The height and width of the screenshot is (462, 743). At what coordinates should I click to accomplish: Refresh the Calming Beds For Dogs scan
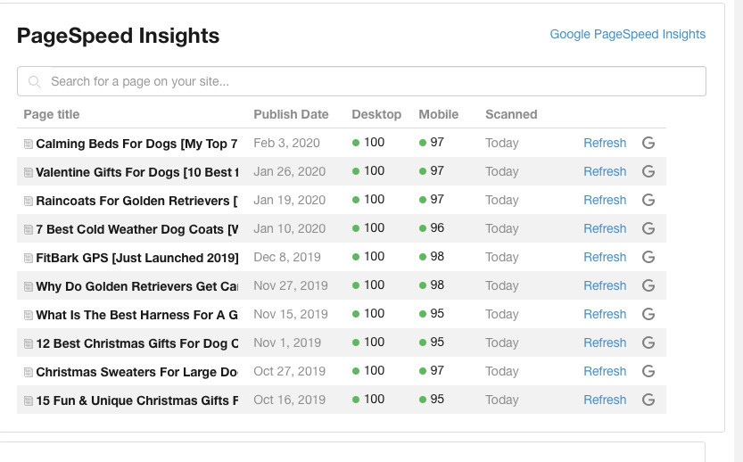605,143
